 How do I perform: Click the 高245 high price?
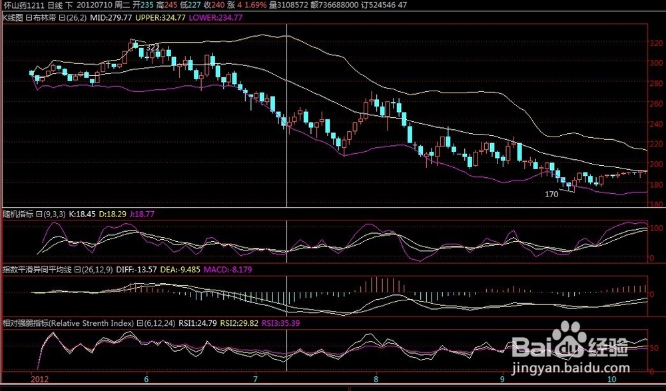point(166,5)
